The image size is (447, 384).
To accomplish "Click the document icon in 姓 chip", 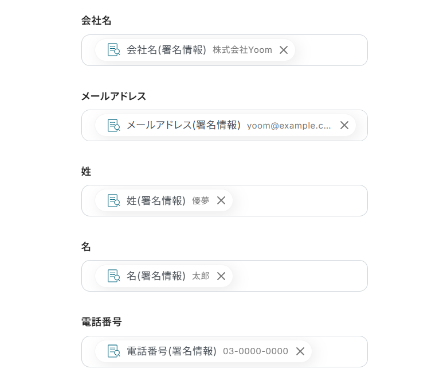I will 113,200.
